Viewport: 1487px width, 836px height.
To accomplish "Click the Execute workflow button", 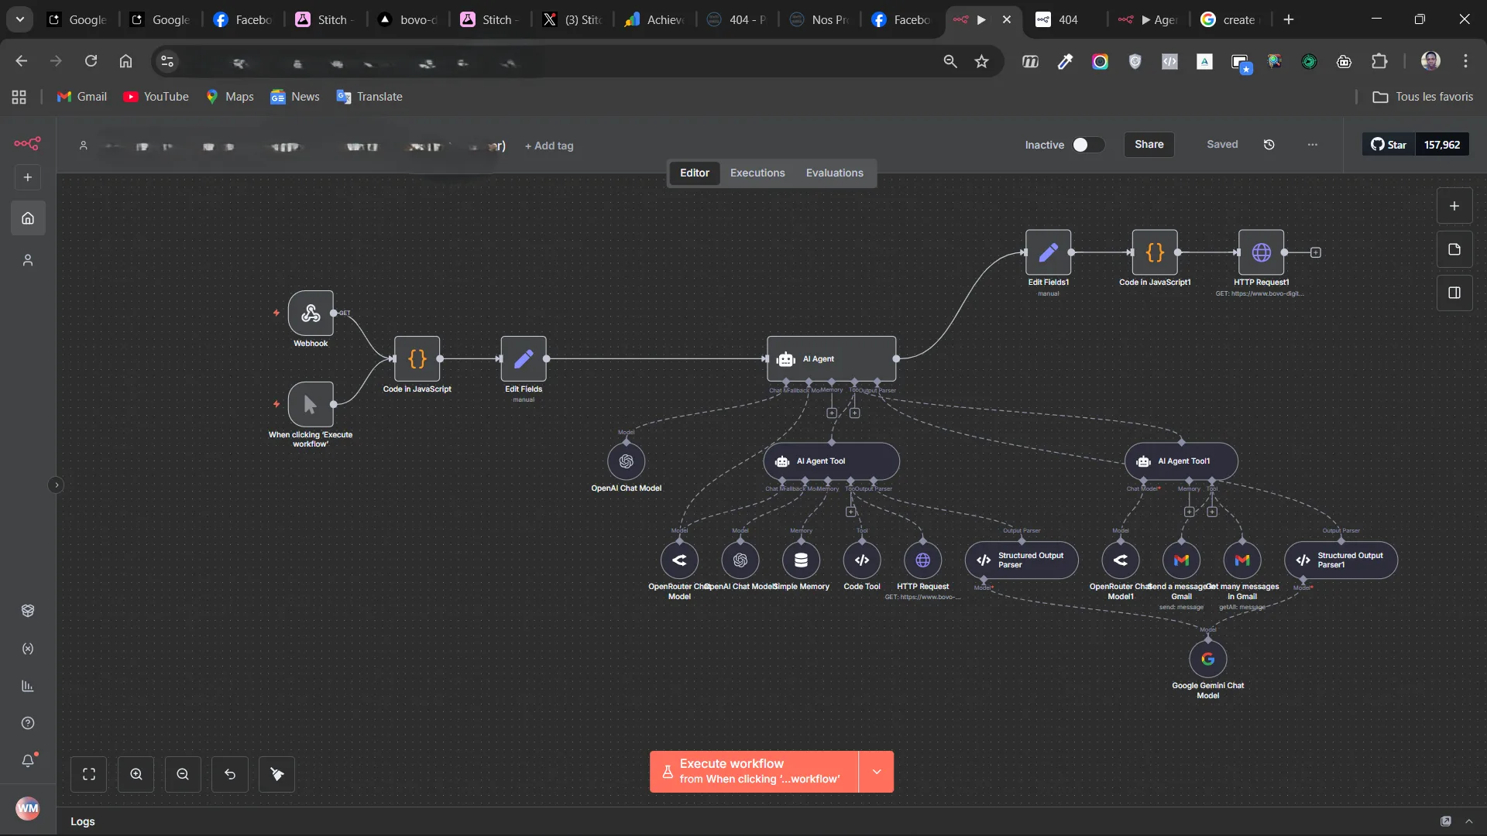I will point(754,772).
